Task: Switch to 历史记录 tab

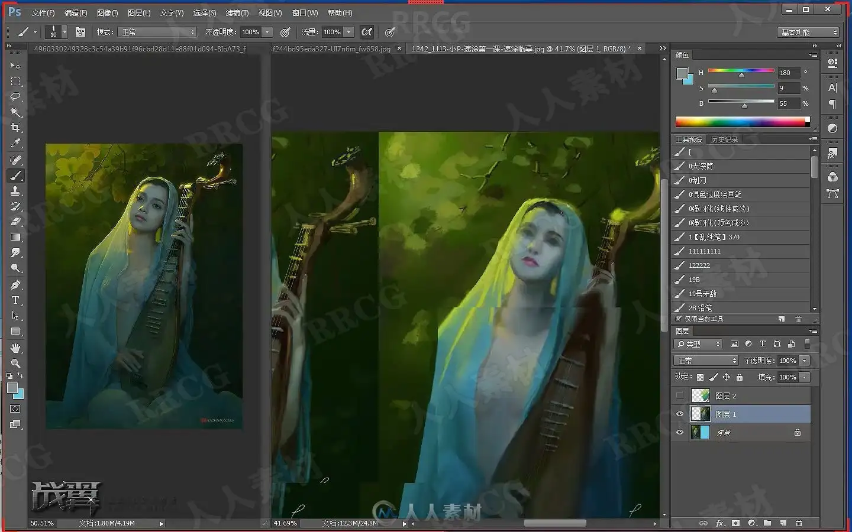Action: 724,140
